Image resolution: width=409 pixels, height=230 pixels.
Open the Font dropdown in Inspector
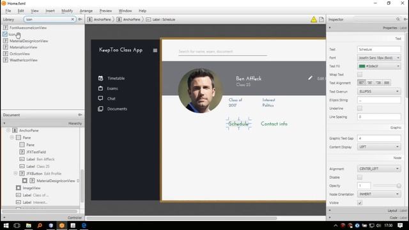[x=379, y=57]
